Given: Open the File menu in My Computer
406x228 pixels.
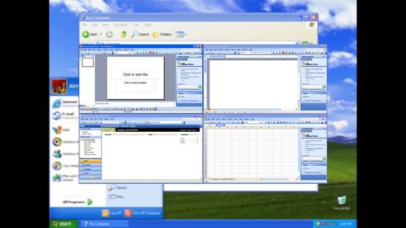Looking at the screenshot, I should click(84, 25).
